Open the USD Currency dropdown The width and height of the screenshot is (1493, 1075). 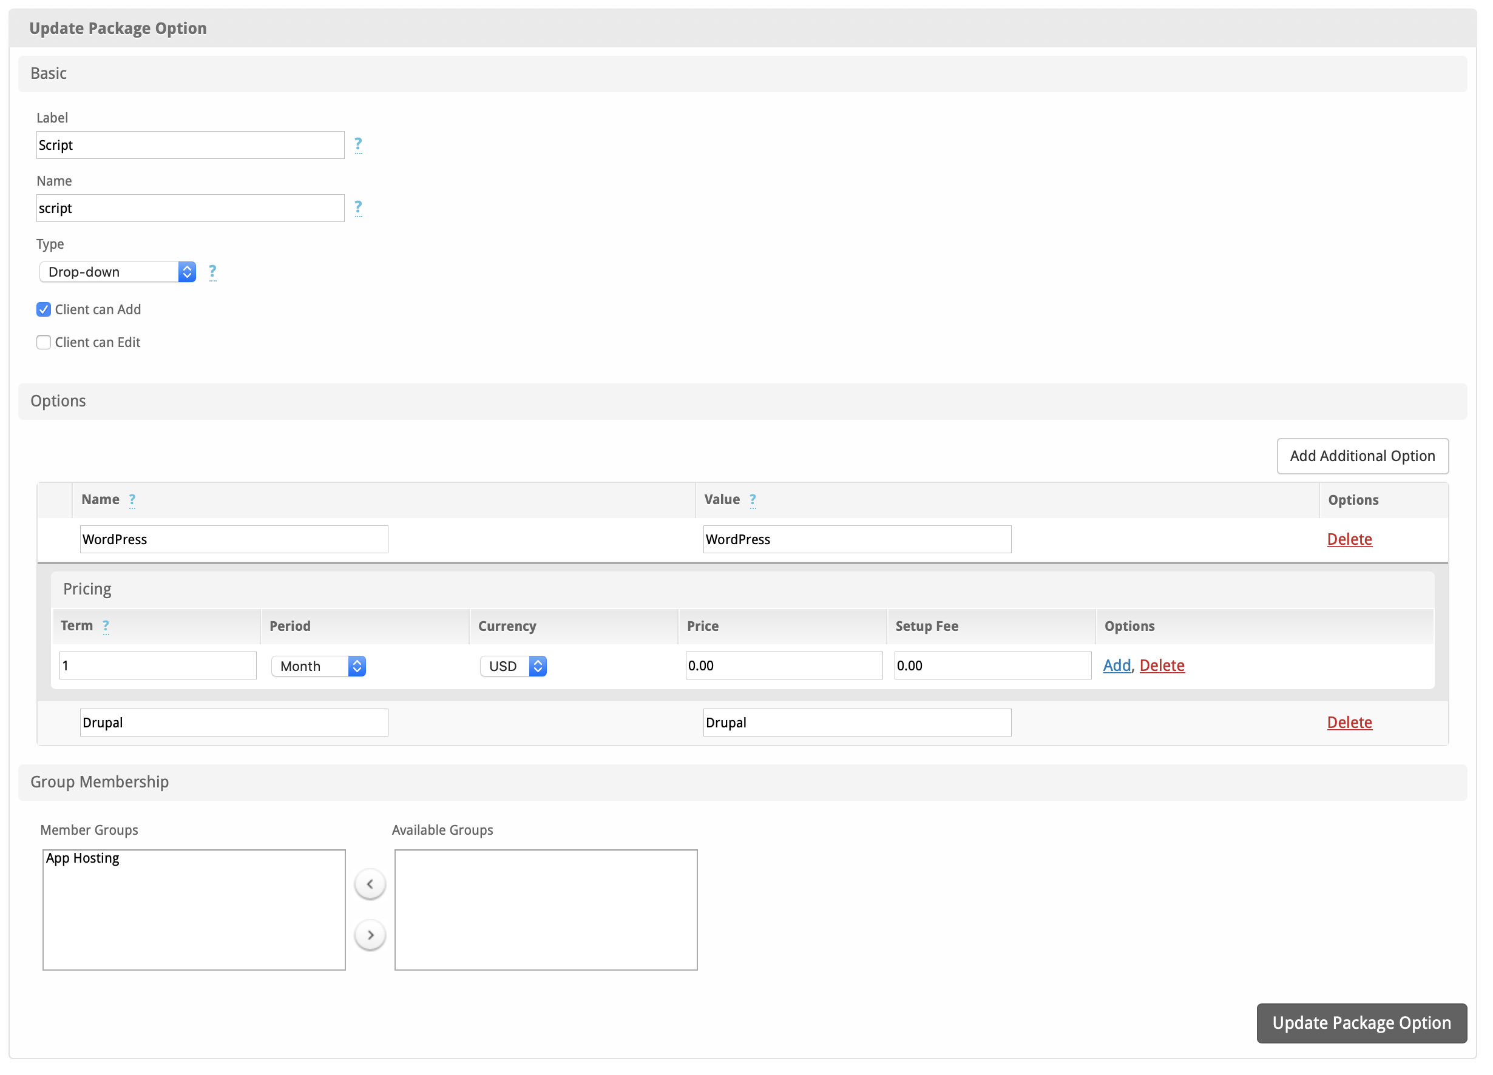pyautogui.click(x=513, y=666)
